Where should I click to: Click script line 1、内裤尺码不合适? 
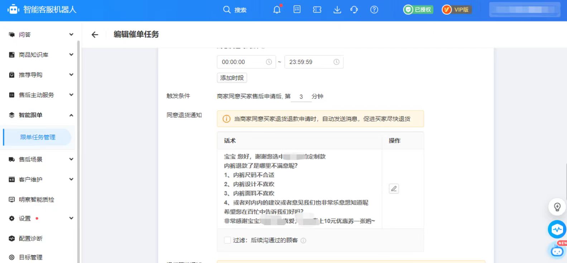[x=249, y=175]
